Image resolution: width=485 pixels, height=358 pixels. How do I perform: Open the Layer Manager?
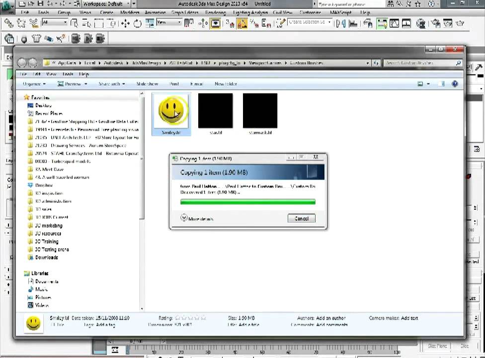pyautogui.click(x=368, y=23)
